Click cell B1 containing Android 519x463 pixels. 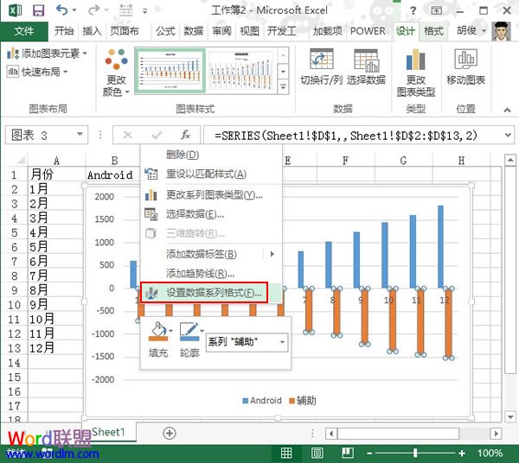[112, 174]
